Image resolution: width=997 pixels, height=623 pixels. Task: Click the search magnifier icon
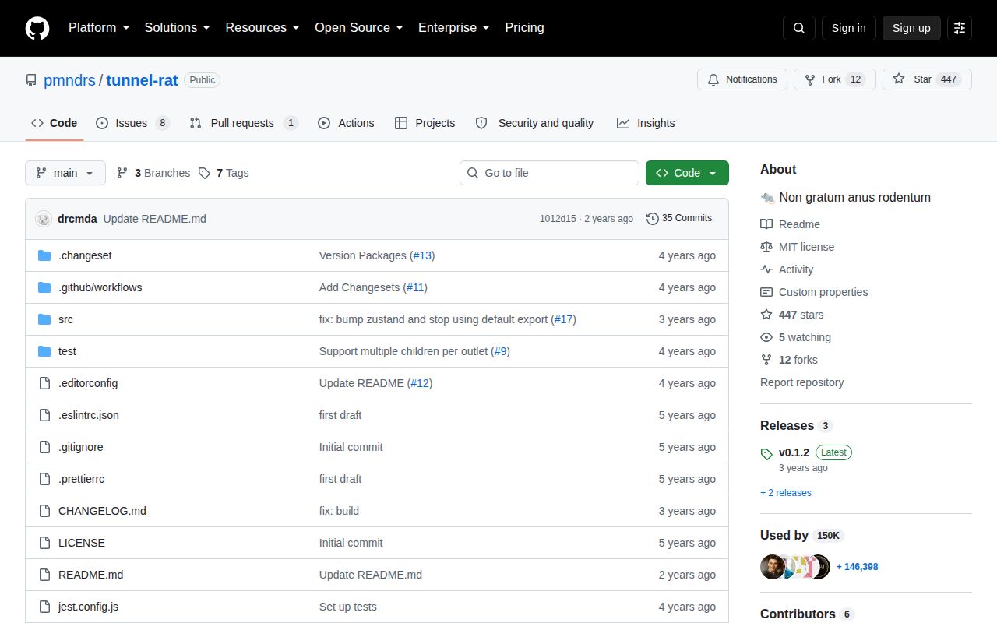click(x=799, y=28)
